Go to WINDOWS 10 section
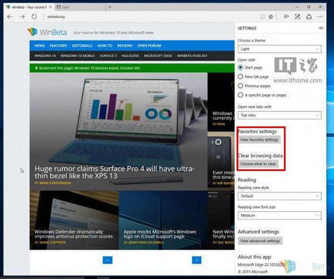The image size is (334, 279). (x=45, y=56)
